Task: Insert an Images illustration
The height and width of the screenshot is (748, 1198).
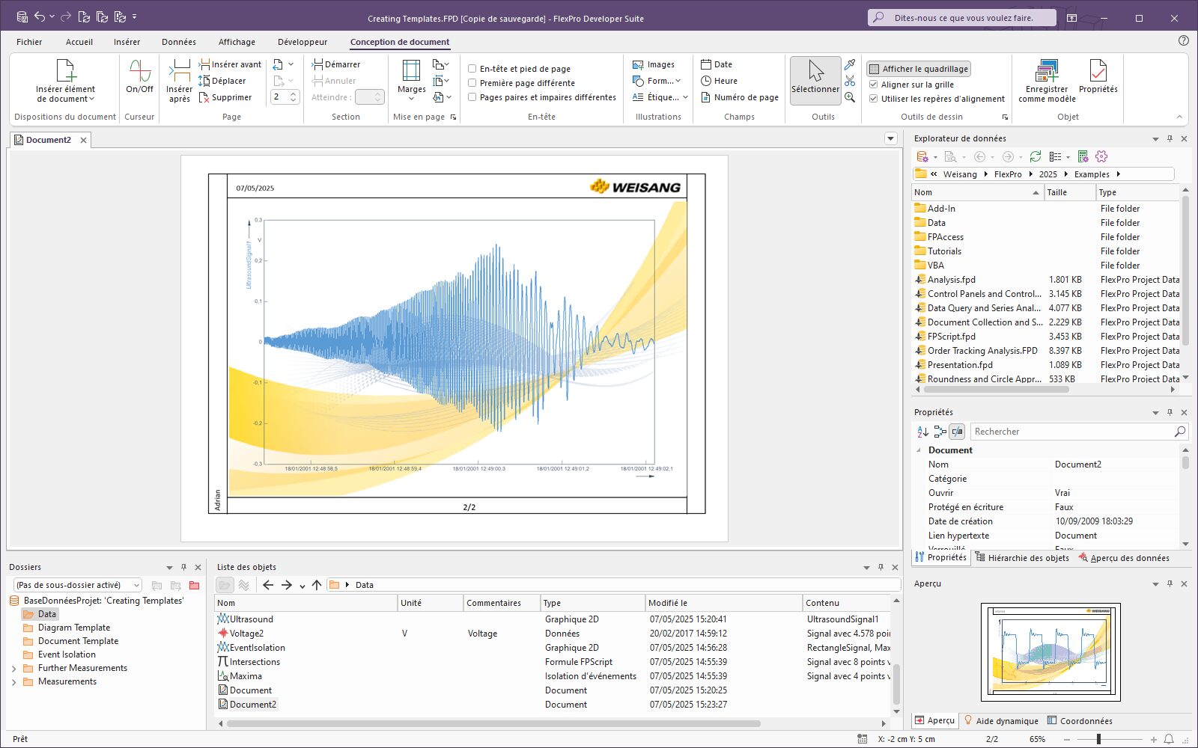Action: tap(653, 64)
